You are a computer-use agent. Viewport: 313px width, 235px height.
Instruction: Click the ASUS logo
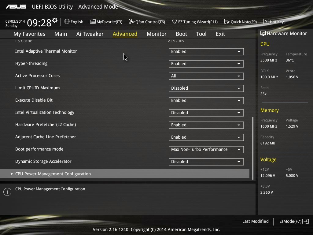pos(16,7)
